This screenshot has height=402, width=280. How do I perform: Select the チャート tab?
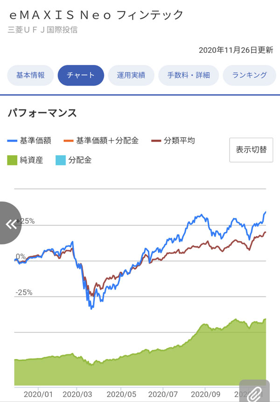click(x=81, y=75)
